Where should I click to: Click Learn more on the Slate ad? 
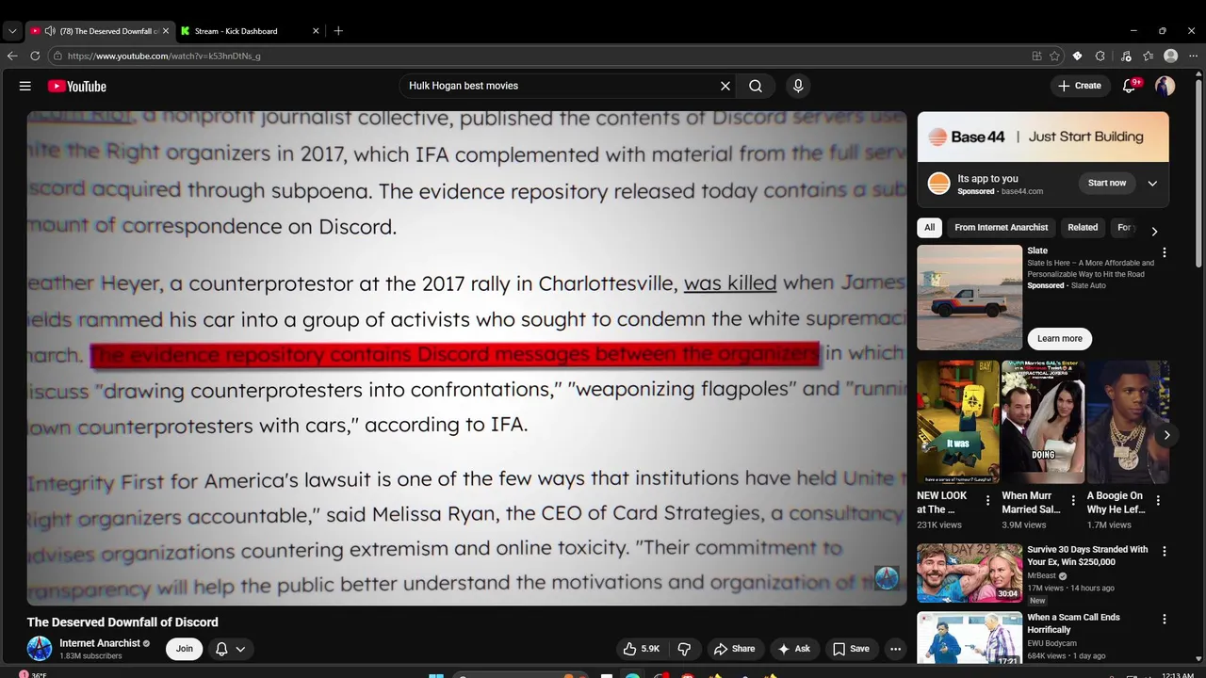click(1060, 339)
